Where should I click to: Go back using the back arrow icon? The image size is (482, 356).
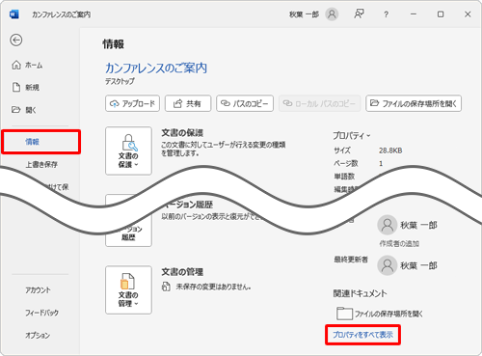16,41
